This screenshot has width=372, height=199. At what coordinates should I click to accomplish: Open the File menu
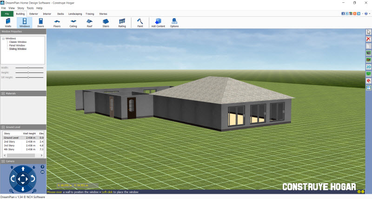(x=3, y=8)
